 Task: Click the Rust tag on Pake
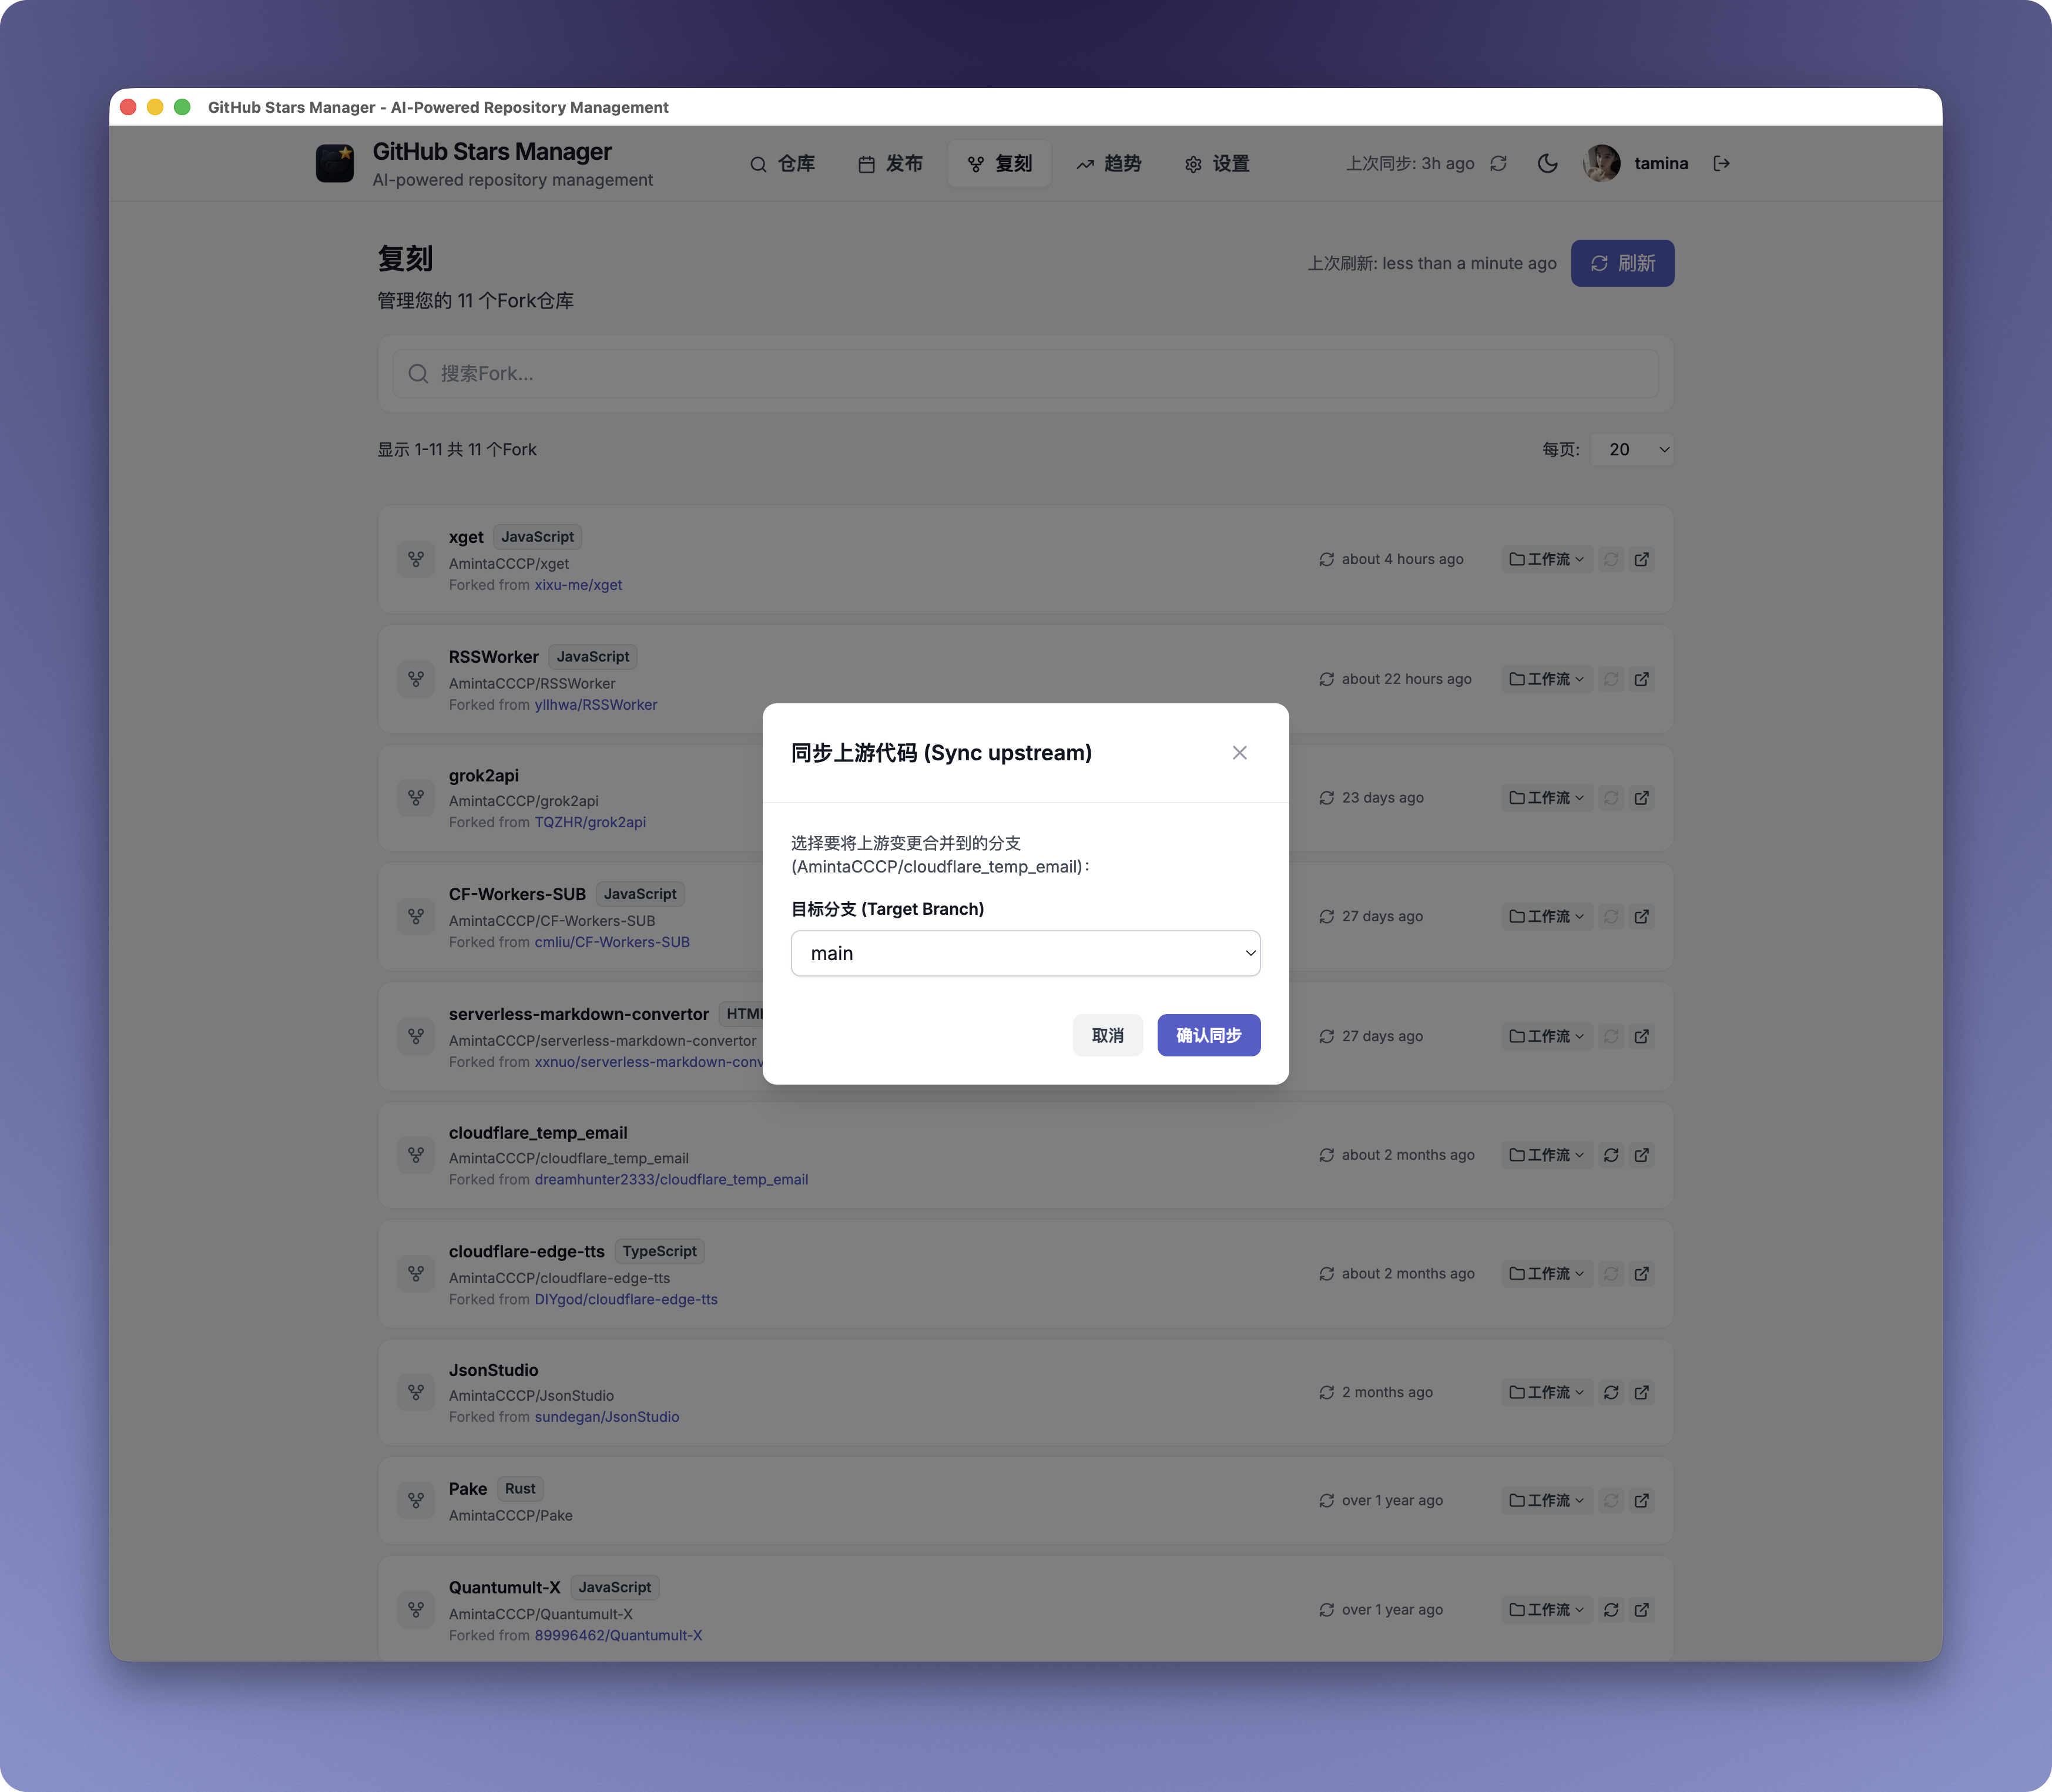coord(520,1489)
